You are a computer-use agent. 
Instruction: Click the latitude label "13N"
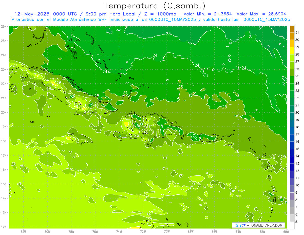pos(4,212)
